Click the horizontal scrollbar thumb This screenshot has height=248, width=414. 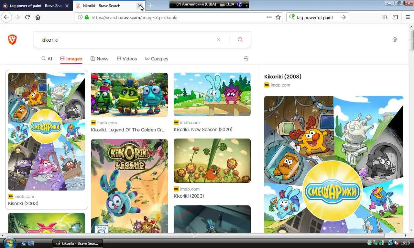click(x=195, y=235)
